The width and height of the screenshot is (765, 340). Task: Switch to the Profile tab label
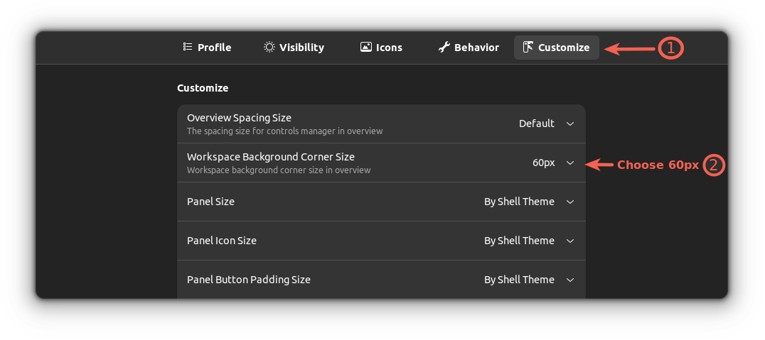click(x=214, y=48)
